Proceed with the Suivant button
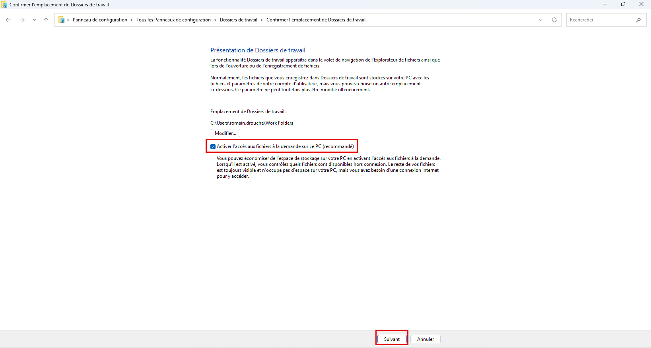This screenshot has height=348, width=651. [392, 339]
